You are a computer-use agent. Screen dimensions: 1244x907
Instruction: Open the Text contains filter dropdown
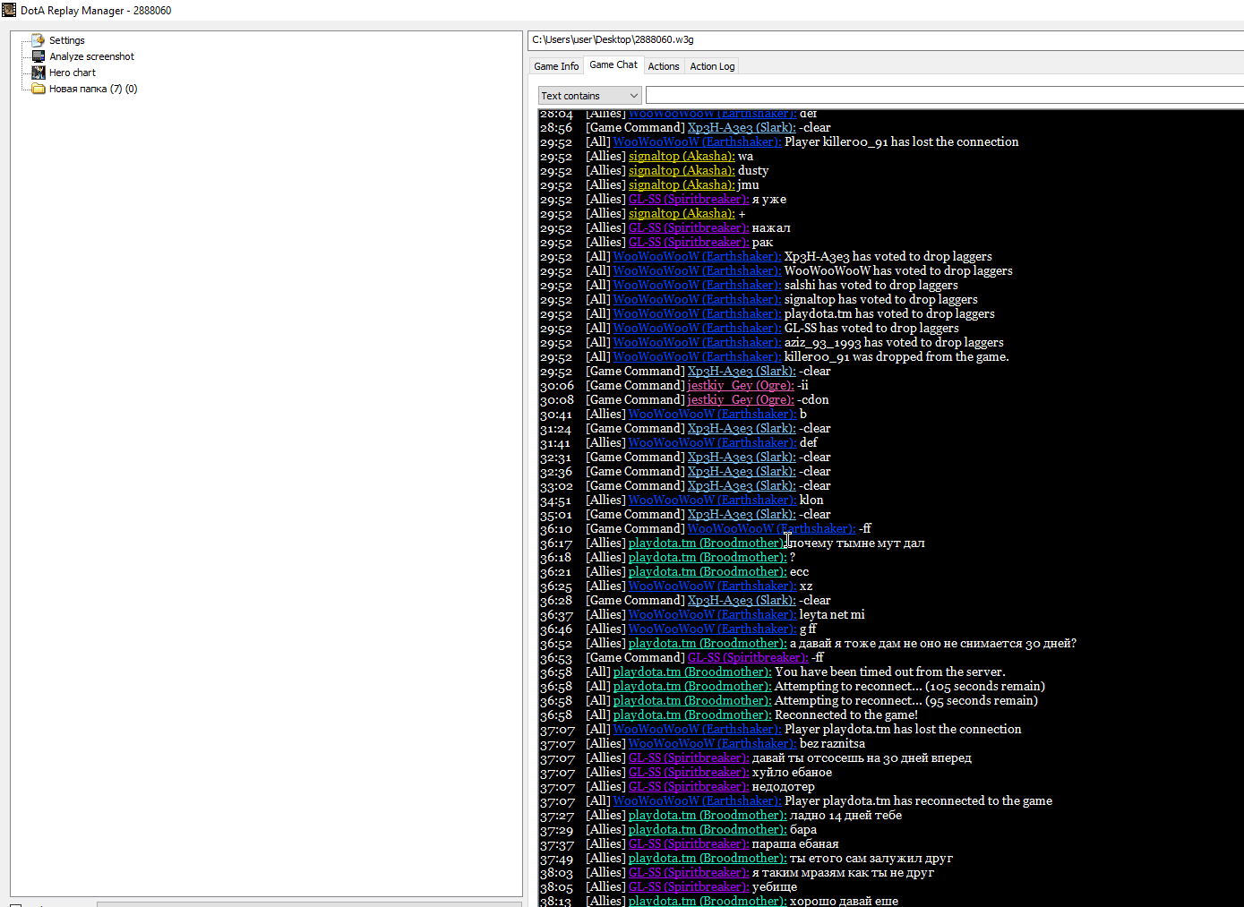590,96
